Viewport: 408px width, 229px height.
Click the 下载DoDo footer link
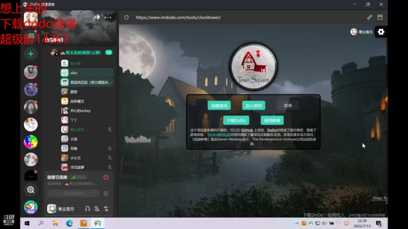point(313,215)
